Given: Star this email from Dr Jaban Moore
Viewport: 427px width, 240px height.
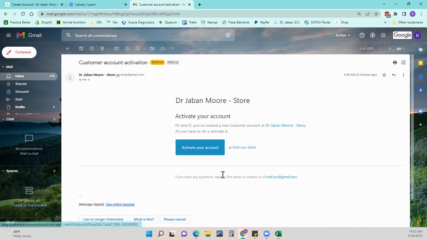Looking at the screenshot, I should (x=384, y=75).
